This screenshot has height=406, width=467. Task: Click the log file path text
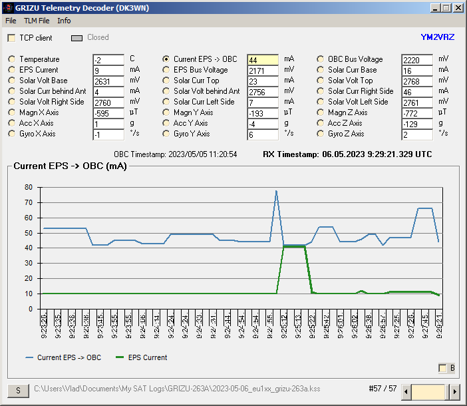pos(177,389)
